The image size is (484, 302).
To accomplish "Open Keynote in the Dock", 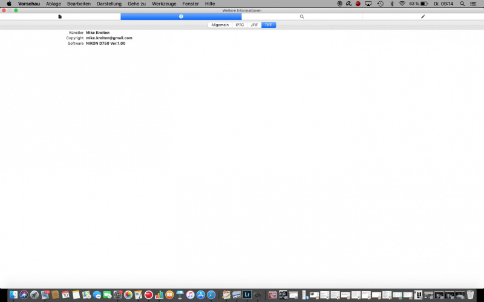I will (180, 295).
